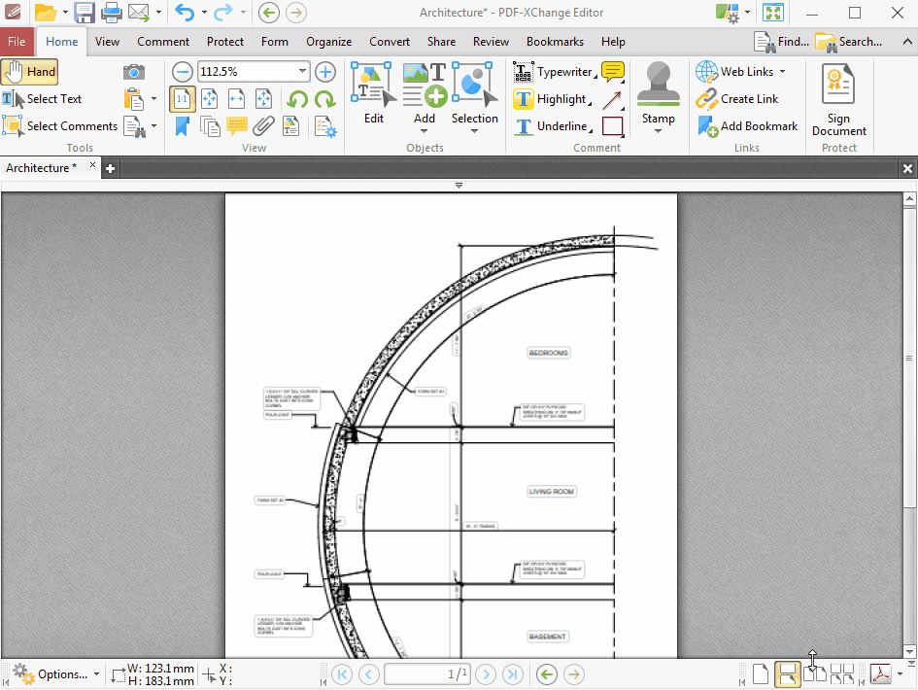The height and width of the screenshot is (690, 918).
Task: Toggle Actual Size 1:1 view
Action: click(x=183, y=99)
